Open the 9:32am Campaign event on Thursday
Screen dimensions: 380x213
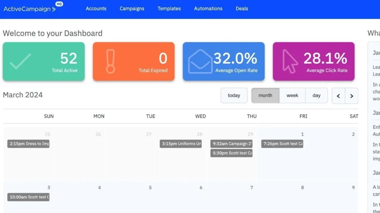231,144
